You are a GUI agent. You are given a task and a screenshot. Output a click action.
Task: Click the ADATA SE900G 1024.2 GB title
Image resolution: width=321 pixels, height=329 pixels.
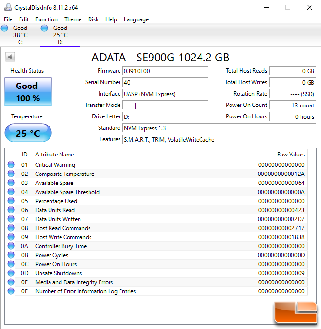(160, 57)
